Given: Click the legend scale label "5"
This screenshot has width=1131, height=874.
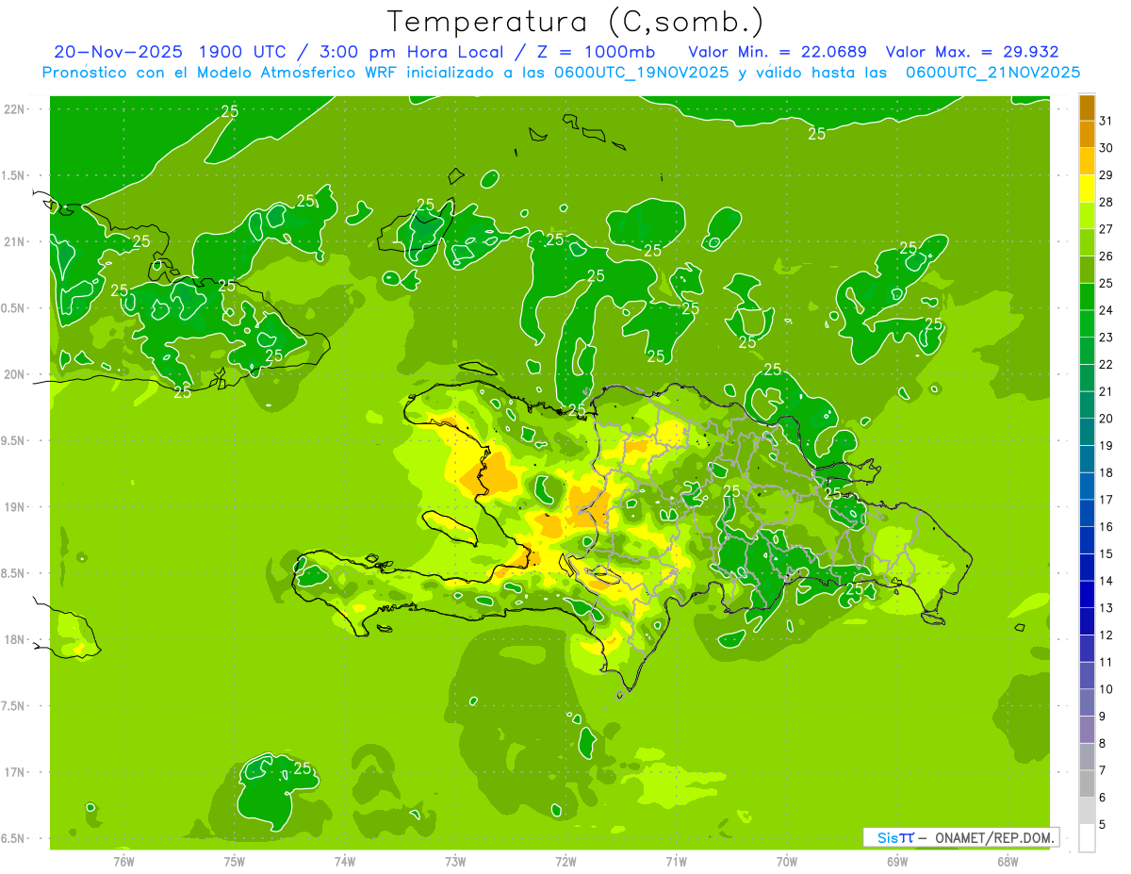Looking at the screenshot, I should [1103, 825].
